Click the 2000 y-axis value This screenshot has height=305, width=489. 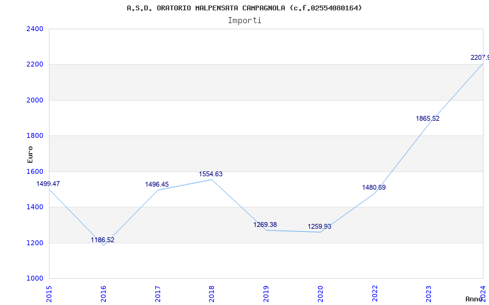[x=35, y=100]
